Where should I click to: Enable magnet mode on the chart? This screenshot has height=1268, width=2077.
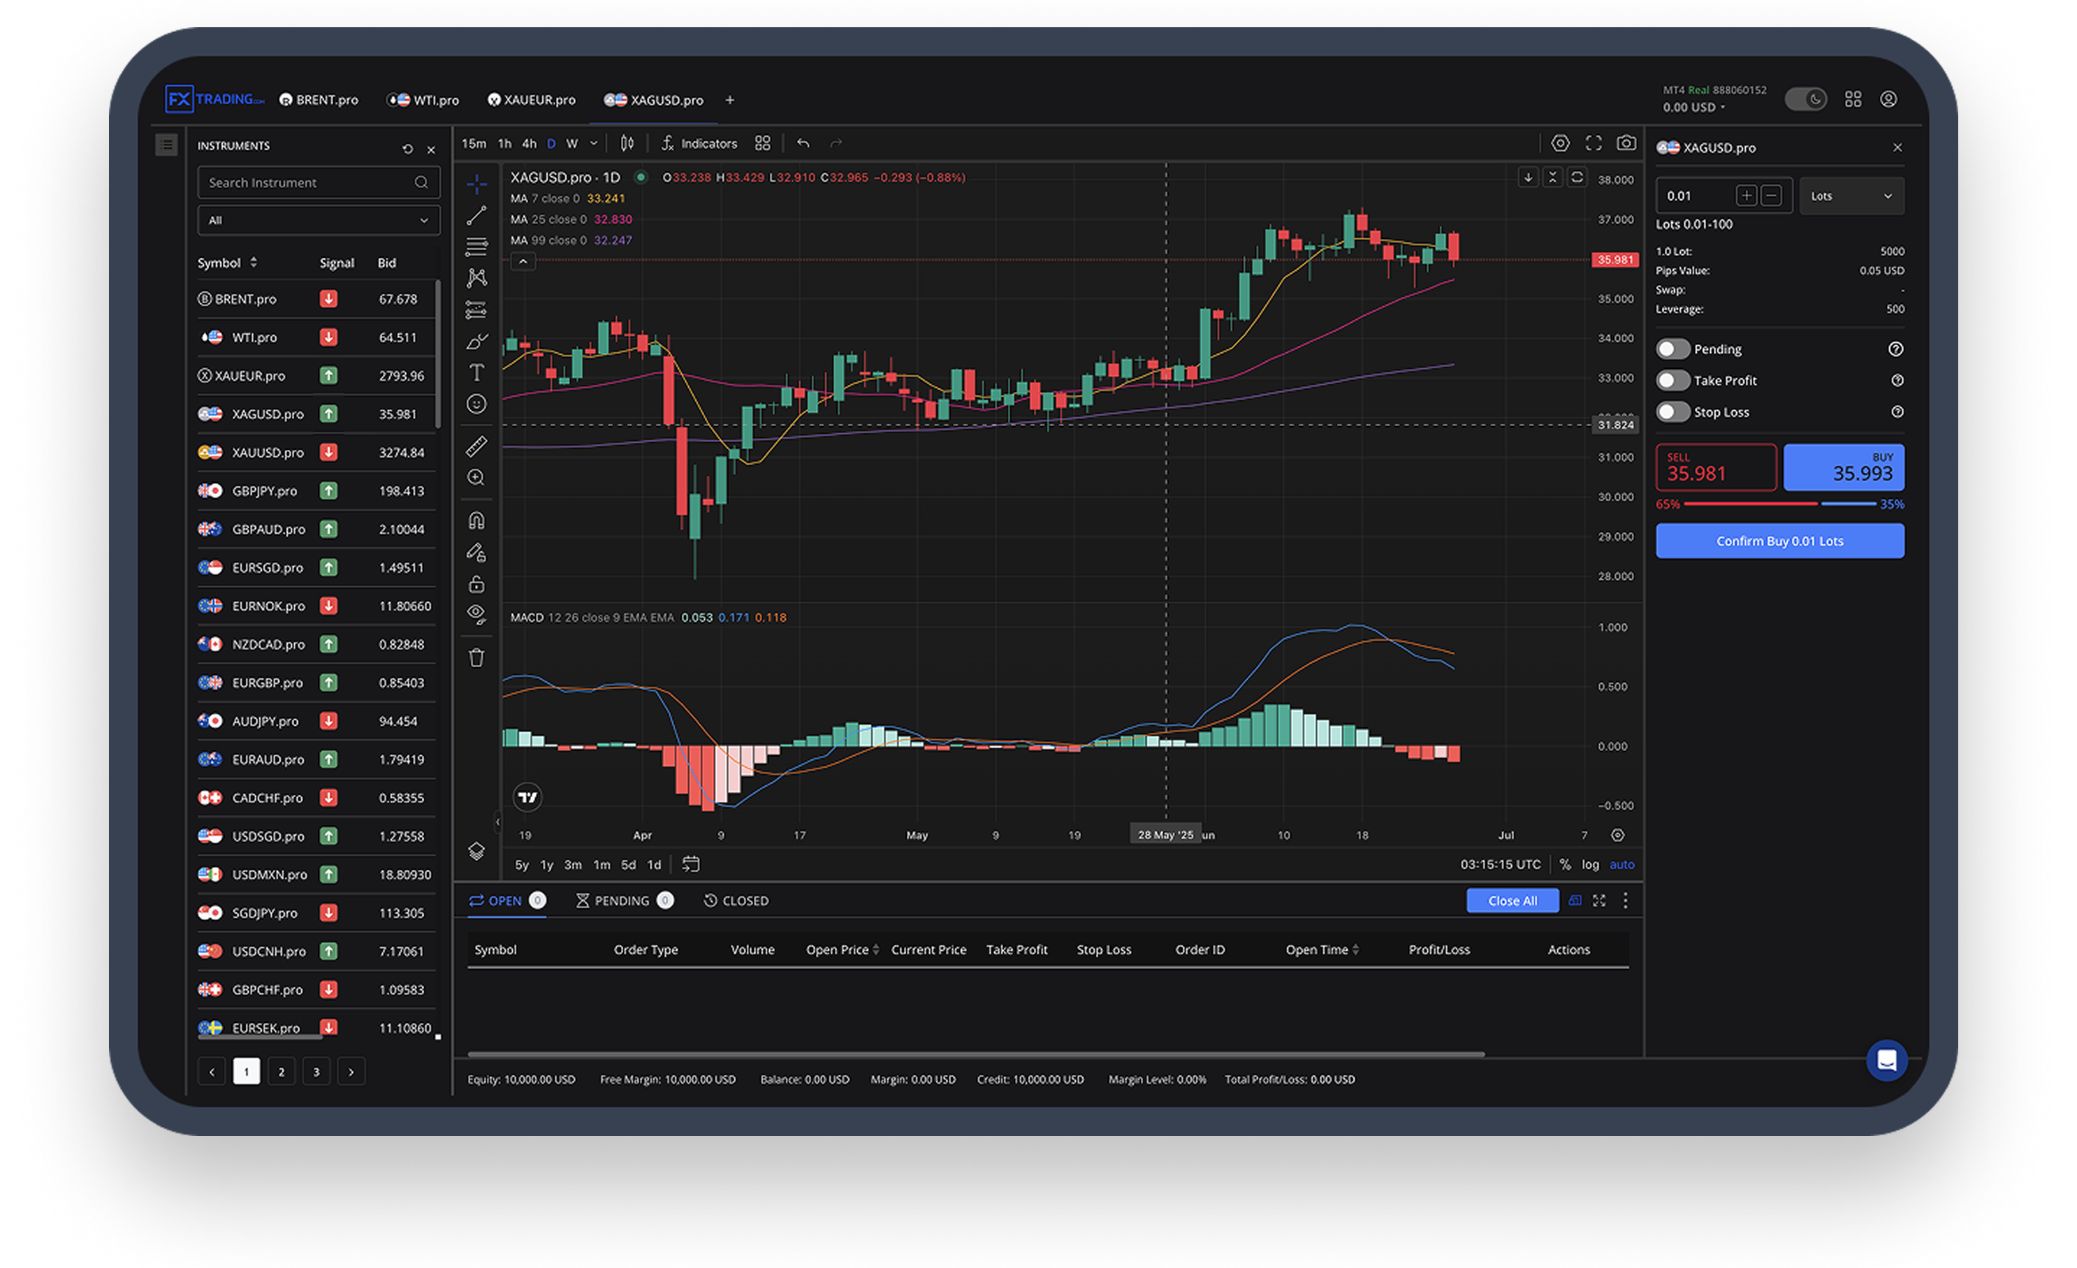[477, 520]
